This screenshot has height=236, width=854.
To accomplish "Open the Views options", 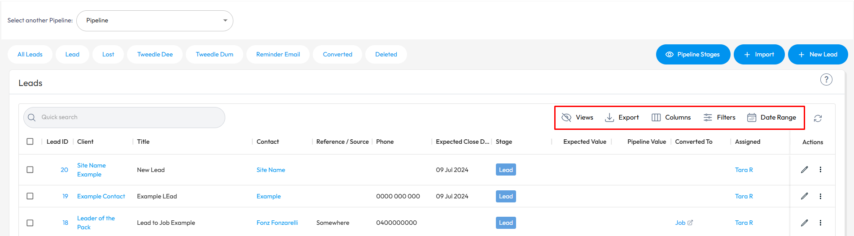I will [x=578, y=117].
